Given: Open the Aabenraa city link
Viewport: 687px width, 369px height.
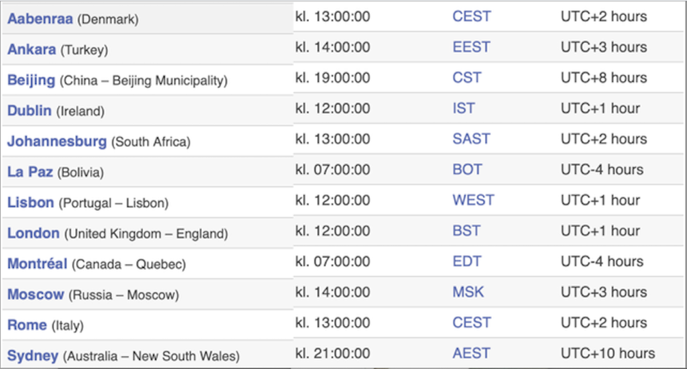Looking at the screenshot, I should (40, 19).
